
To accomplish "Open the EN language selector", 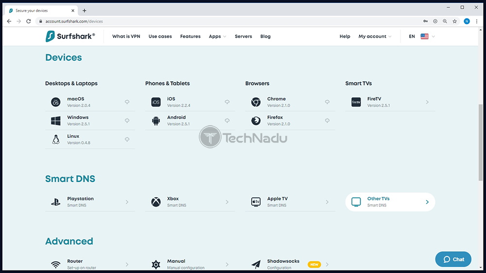I will click(x=421, y=36).
